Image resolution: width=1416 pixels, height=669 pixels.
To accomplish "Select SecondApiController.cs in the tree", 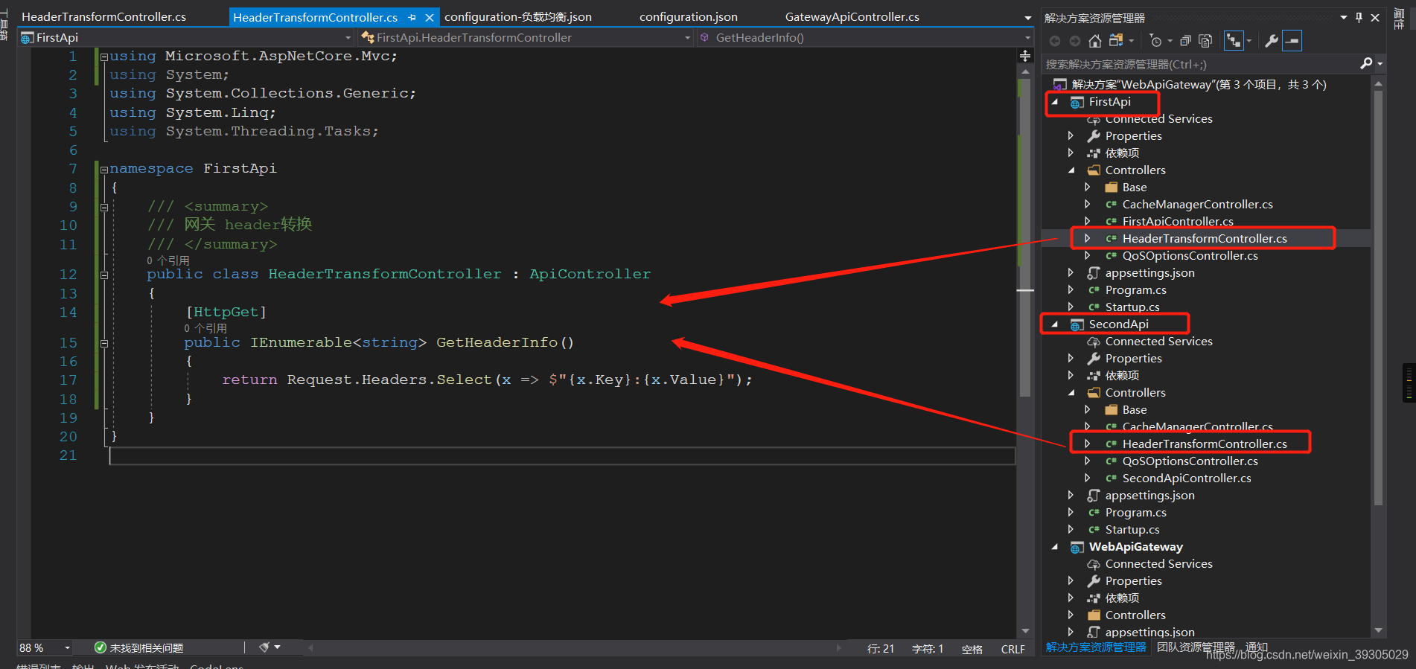I will 1187,478.
